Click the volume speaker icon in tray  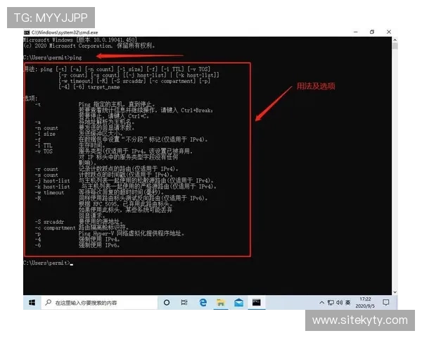340,303
